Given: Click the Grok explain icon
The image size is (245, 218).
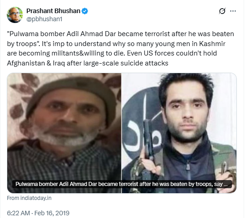Looking at the screenshot, I should (222, 11).
